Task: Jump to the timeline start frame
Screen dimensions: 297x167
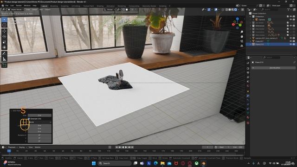Action: click(x=116, y=147)
